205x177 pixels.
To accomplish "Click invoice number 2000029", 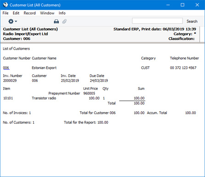I will tap(10, 81).
